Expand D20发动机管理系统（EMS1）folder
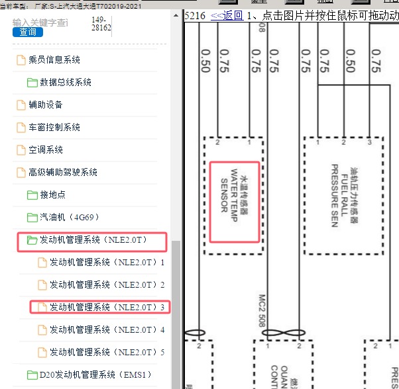This screenshot has width=399, height=389. [x=95, y=374]
